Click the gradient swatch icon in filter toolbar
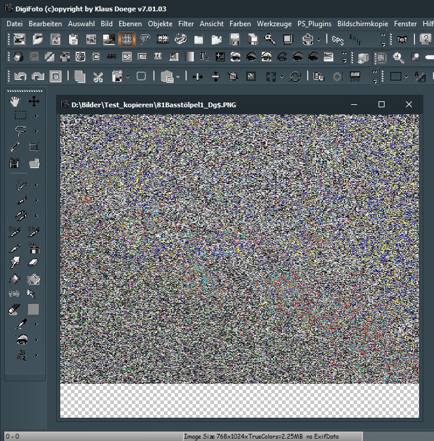Image resolution: width=434 pixels, height=441 pixels. pyautogui.click(x=189, y=57)
